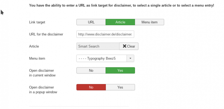The image size is (224, 109).
Task: Click the URL for the disclaimer label
Action: 46,34
